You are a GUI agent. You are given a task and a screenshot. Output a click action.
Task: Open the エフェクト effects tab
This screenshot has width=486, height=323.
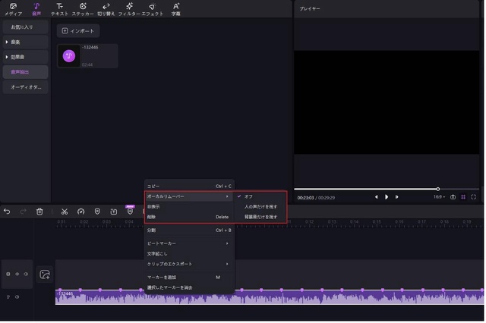153,9
